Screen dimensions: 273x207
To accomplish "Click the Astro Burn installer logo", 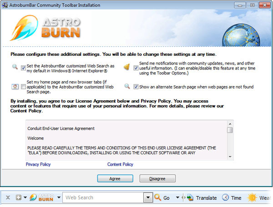I will pyautogui.click(x=45, y=28).
